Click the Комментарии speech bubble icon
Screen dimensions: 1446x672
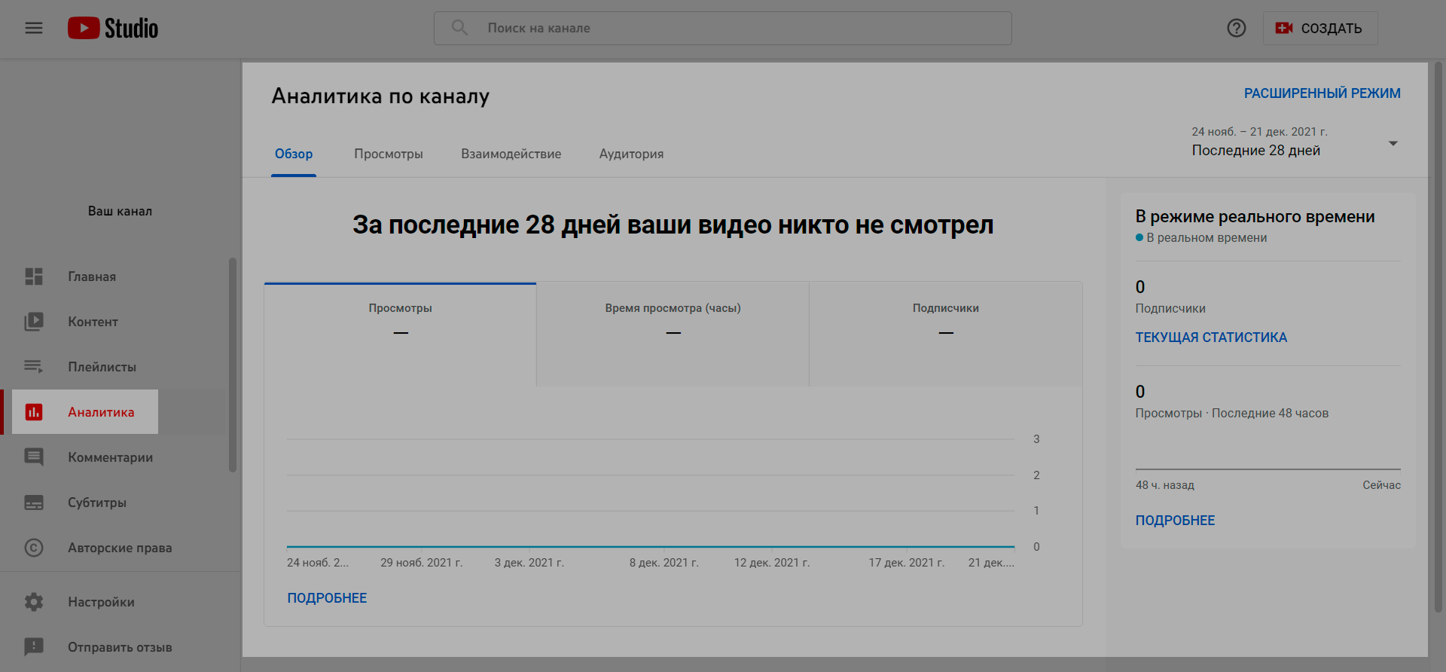(34, 457)
